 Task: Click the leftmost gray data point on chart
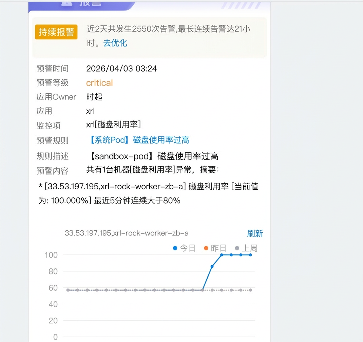click(68, 290)
